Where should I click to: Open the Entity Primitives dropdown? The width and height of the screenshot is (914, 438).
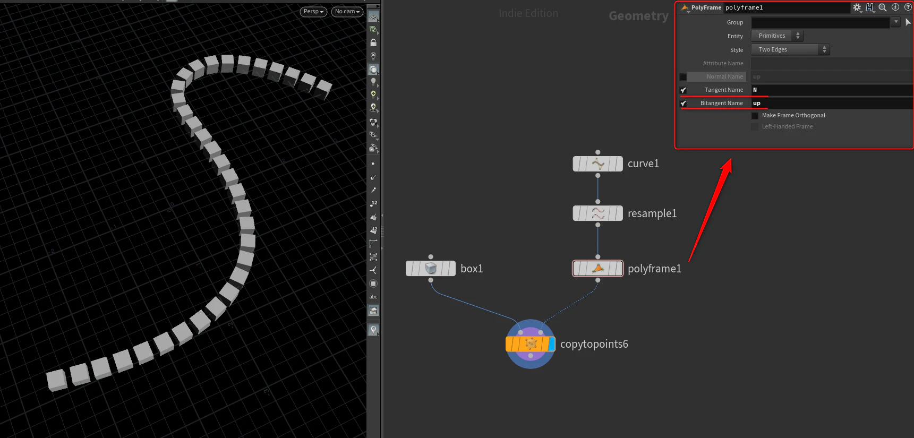777,36
